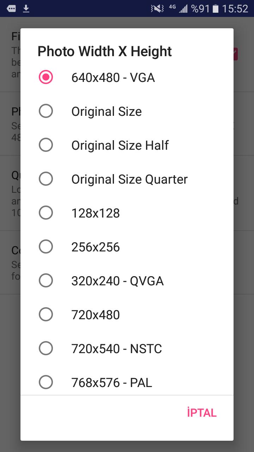
Task: Tap the download icon in status bar
Action: pos(26,8)
